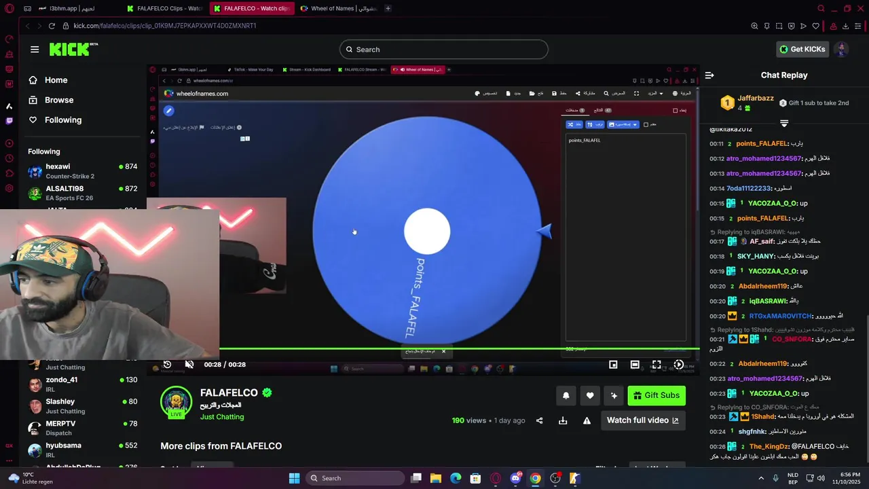Screen dimensions: 869x489
Task: Click FALAFELCO channel avatar
Action: (x=176, y=401)
